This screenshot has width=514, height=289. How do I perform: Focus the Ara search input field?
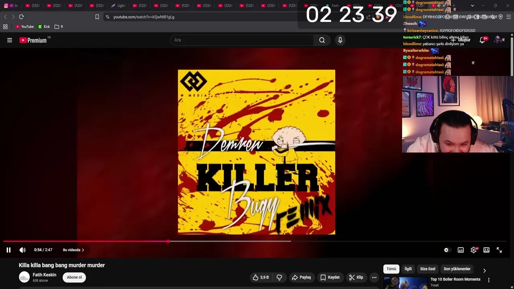(x=242, y=40)
